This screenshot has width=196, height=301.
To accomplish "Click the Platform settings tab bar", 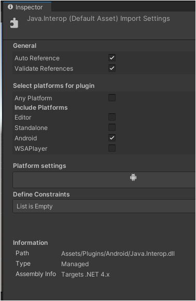I will point(104,180).
